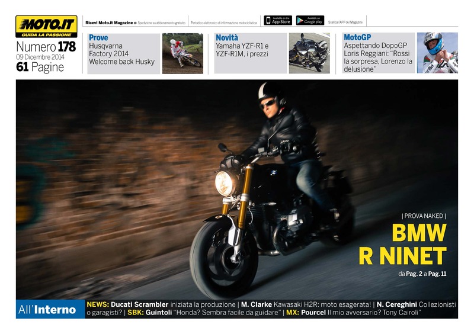
Task: Click the BMW R nineT cover photo
Action: tap(236, 190)
